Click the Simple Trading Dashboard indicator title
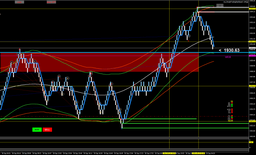 (x=235, y=2)
